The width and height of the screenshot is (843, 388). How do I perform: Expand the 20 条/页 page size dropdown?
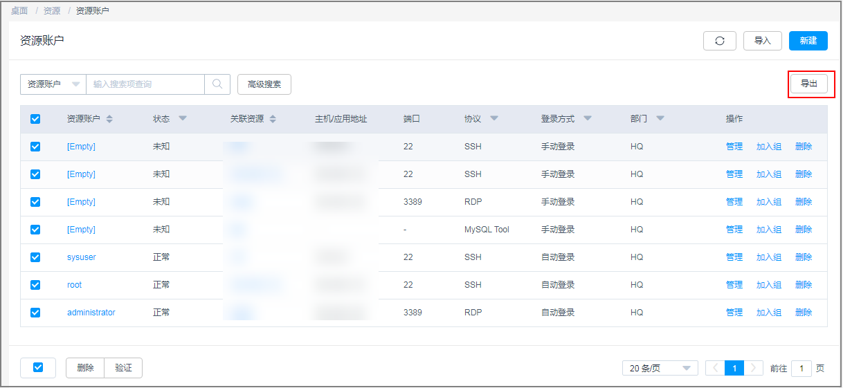click(x=660, y=368)
